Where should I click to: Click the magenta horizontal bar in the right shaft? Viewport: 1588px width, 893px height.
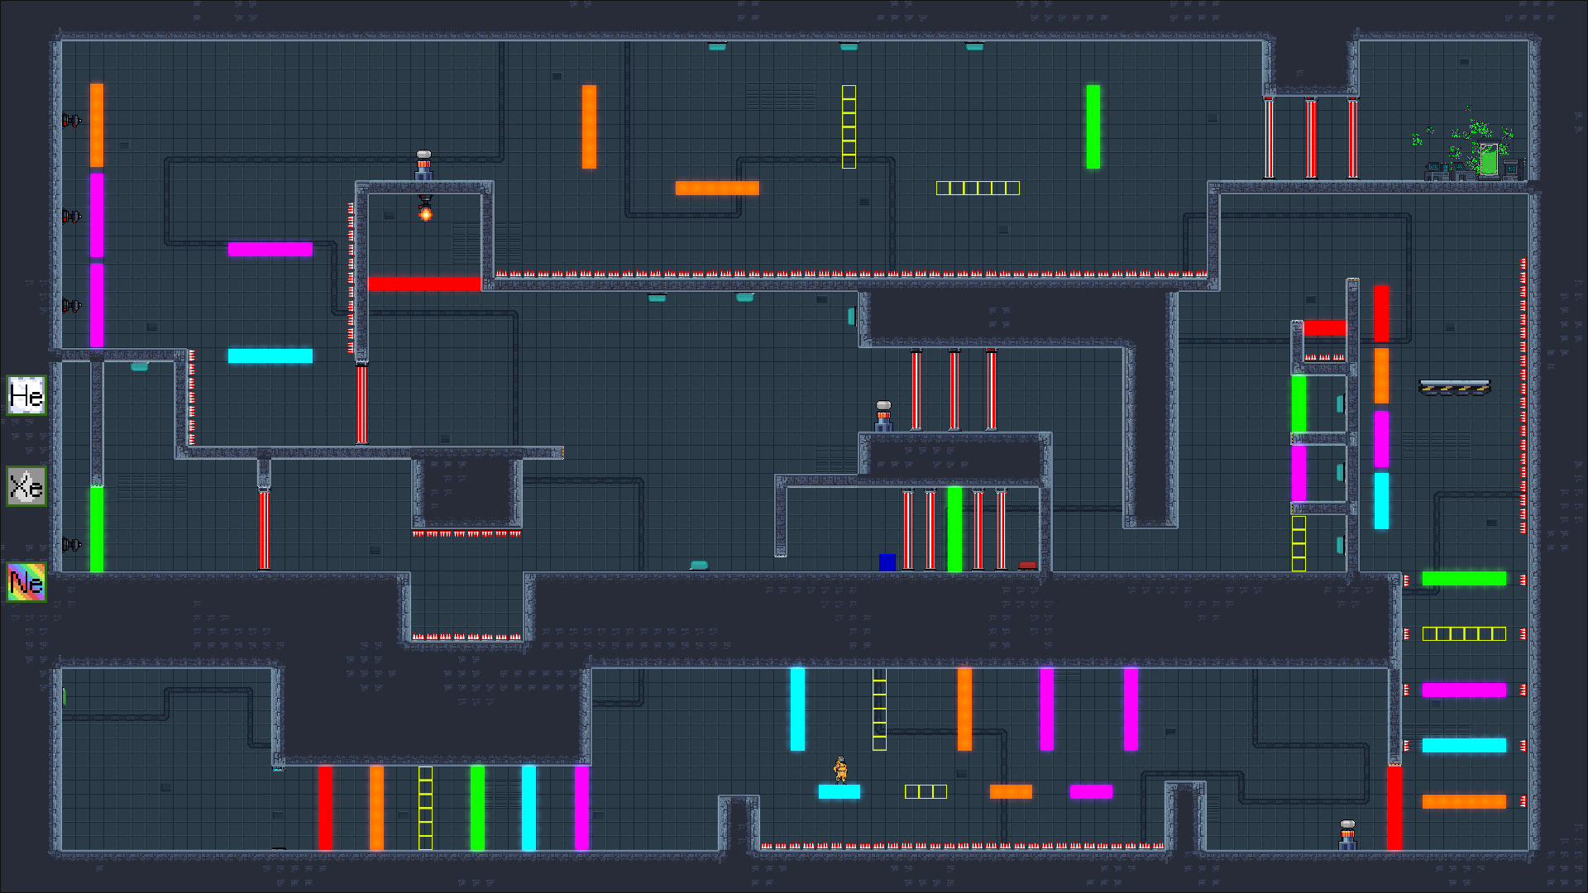pos(1464,690)
